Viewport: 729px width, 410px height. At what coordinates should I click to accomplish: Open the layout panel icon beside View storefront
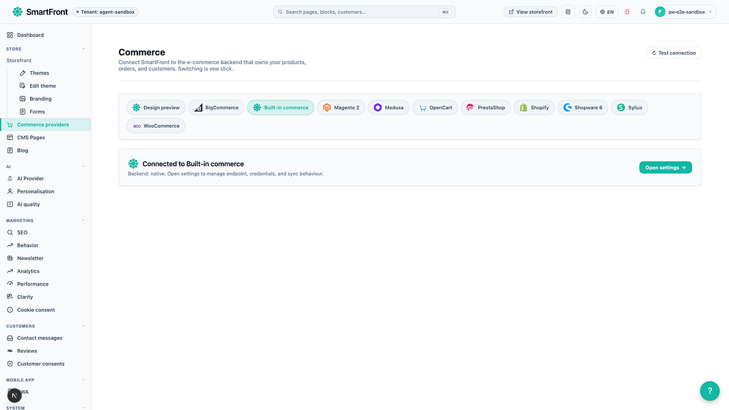point(568,12)
